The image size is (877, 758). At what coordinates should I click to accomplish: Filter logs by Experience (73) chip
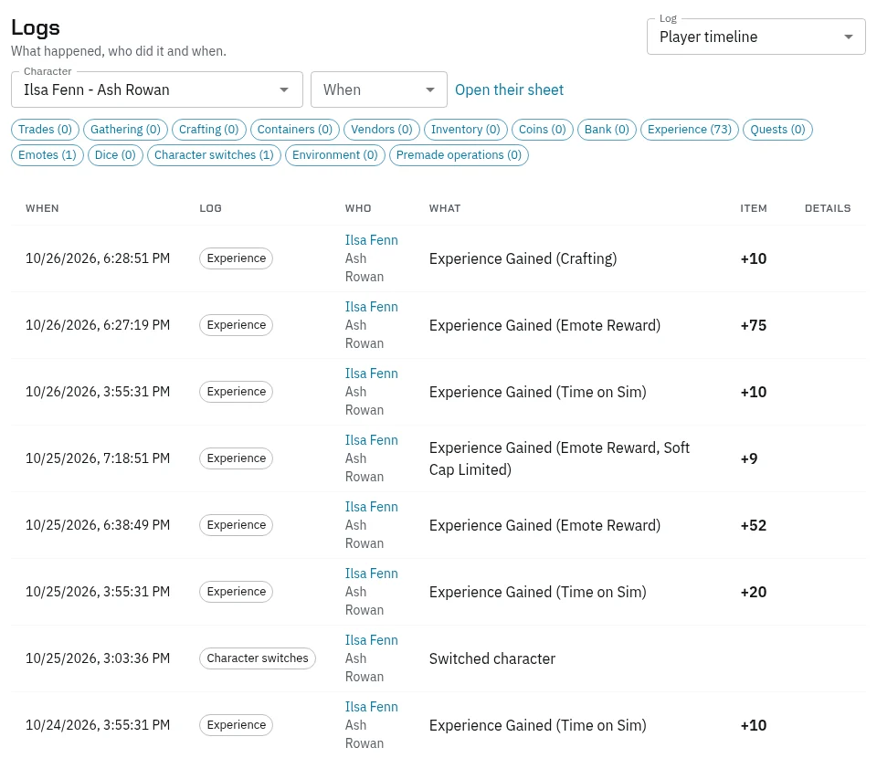[690, 130]
